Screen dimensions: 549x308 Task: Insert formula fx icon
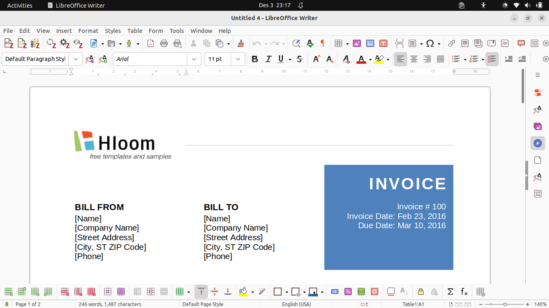464,292
